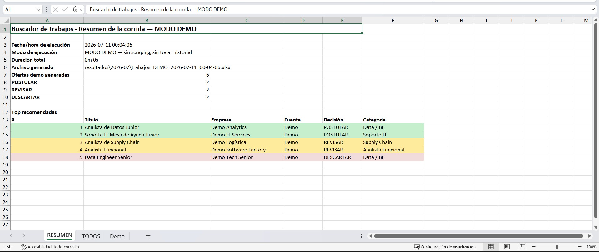Name Box resize dots handle

[x=47, y=10]
